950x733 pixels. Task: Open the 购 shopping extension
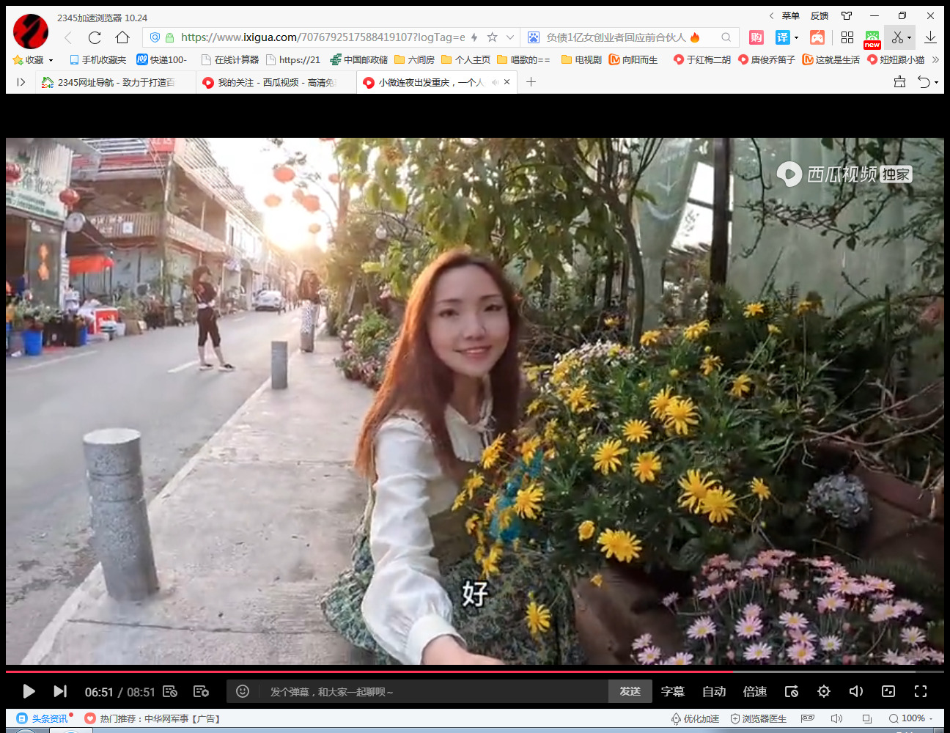[756, 37]
